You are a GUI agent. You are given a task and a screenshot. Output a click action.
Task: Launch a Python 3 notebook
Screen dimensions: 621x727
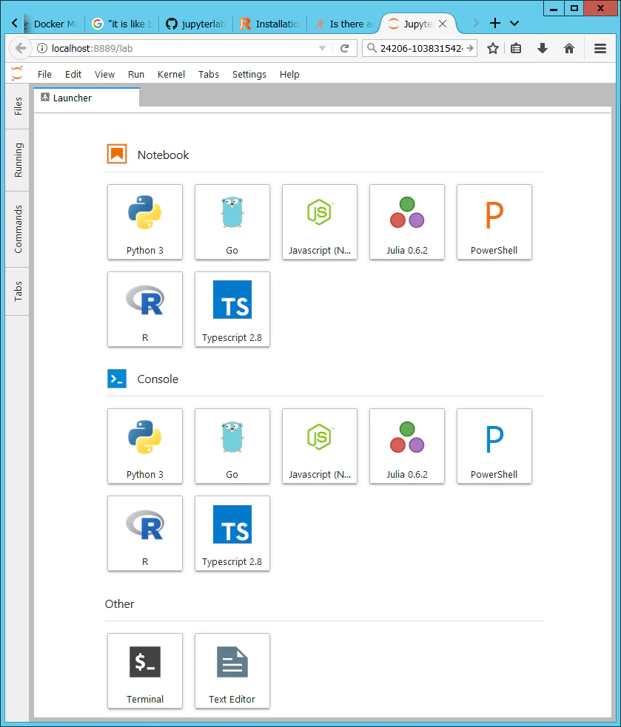(x=145, y=222)
